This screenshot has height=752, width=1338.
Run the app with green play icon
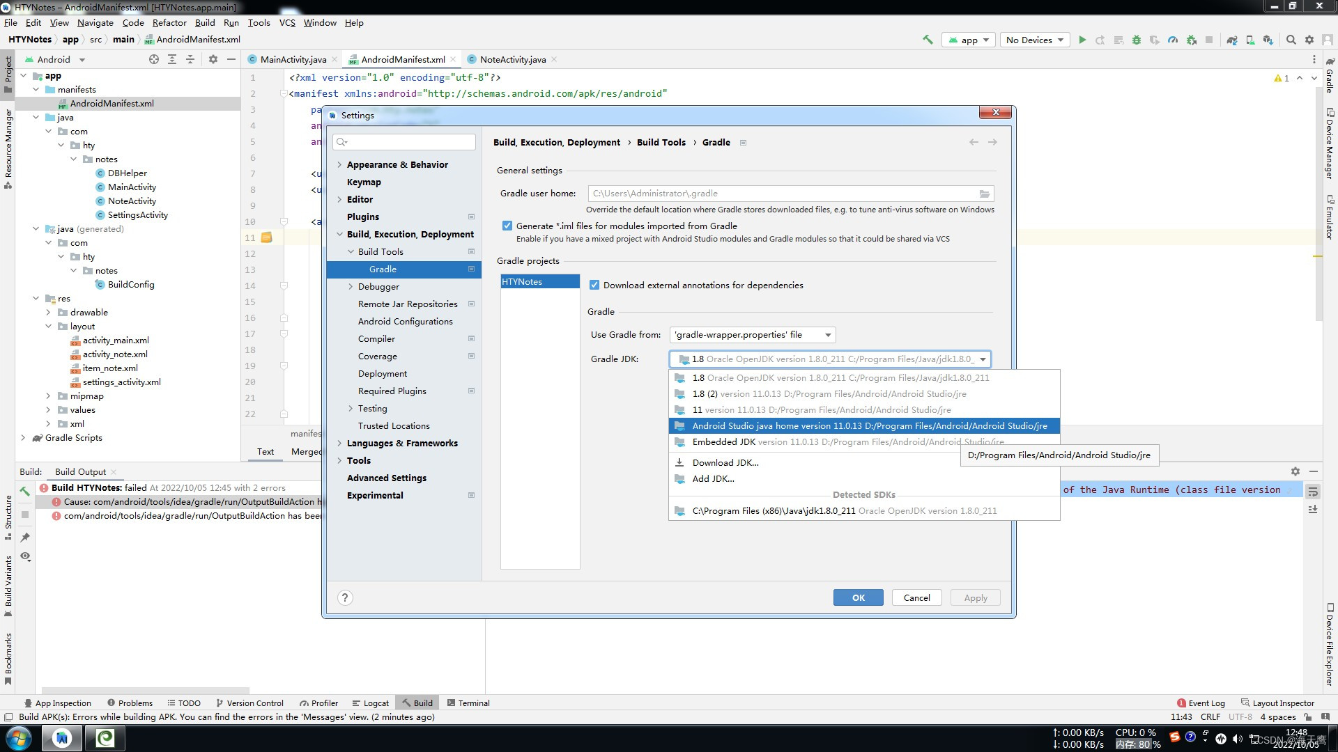coord(1082,40)
